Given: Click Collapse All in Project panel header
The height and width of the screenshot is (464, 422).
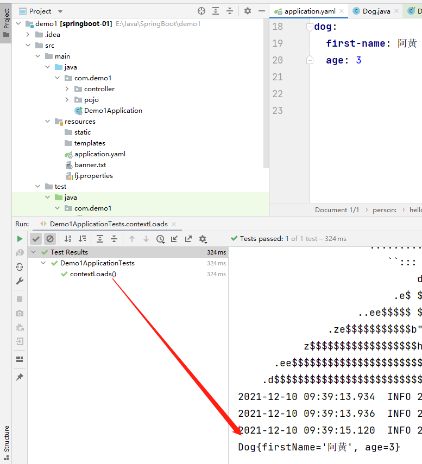Looking at the screenshot, I should click(x=230, y=11).
